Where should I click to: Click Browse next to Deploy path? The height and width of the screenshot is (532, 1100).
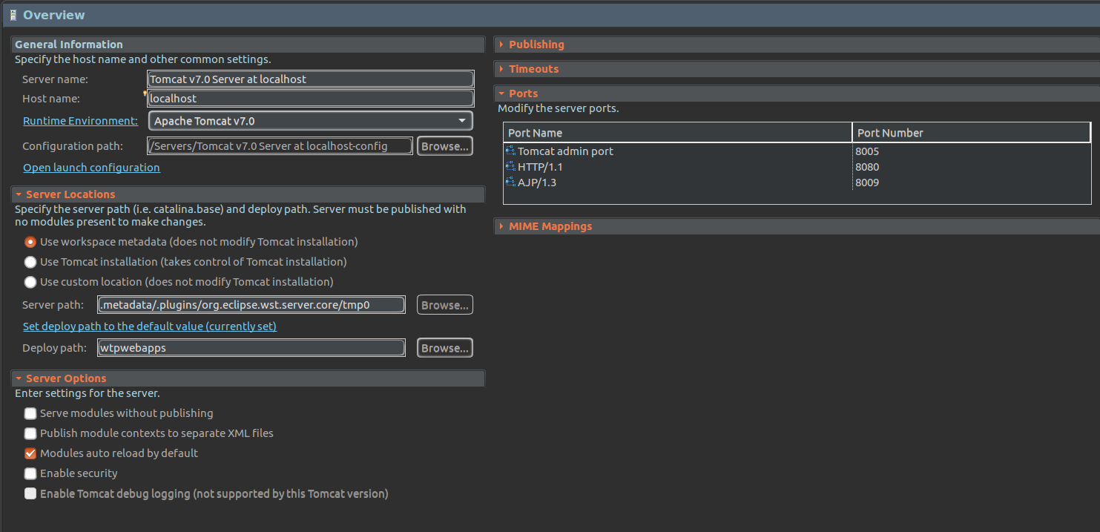coord(445,348)
